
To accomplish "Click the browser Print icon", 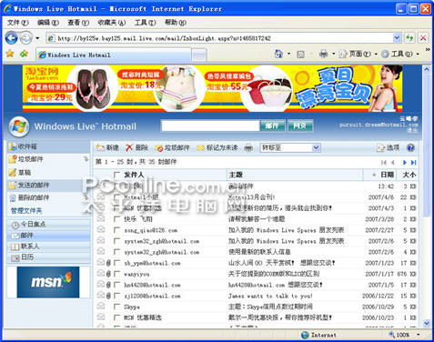I will [x=324, y=54].
